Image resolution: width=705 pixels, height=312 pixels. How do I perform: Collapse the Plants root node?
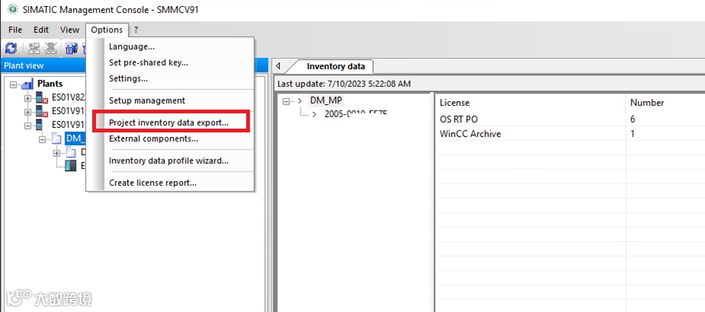pyautogui.click(x=13, y=84)
